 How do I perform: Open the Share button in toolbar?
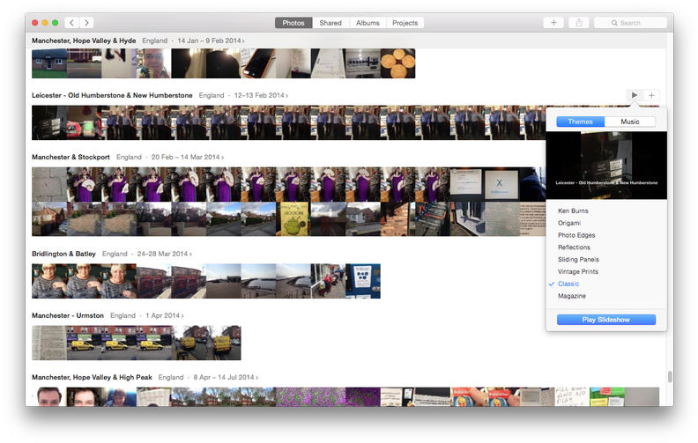(579, 23)
